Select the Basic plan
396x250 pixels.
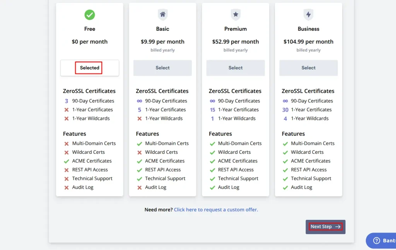point(162,68)
